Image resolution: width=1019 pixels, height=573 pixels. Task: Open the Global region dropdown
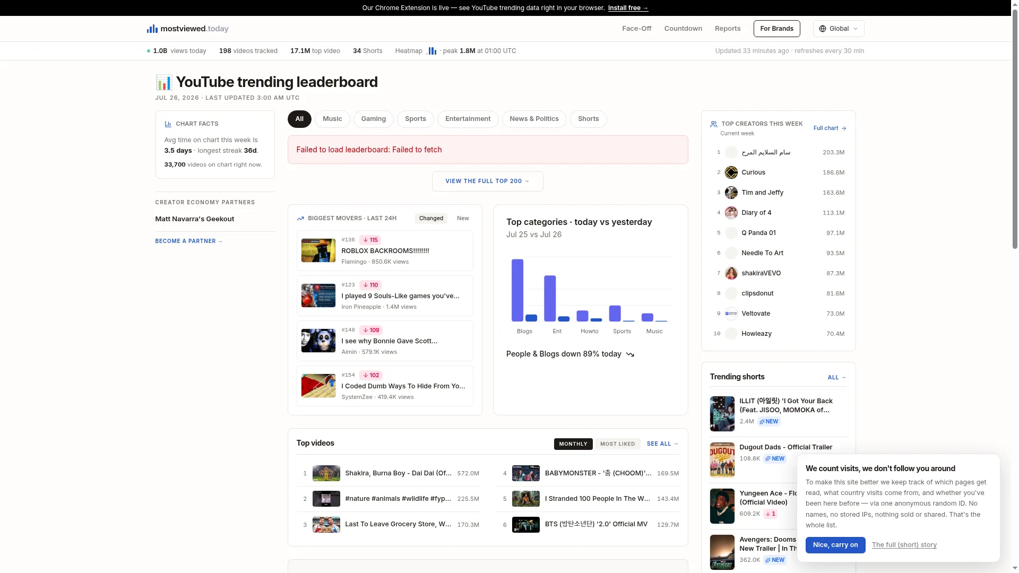pos(839,29)
